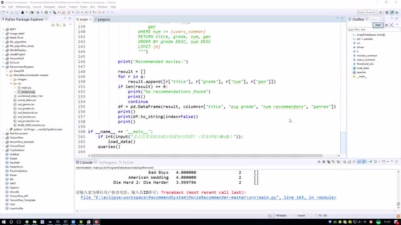Open the Run menu in menu bar
Screen dimensions: 401x225
tap(93, 7)
